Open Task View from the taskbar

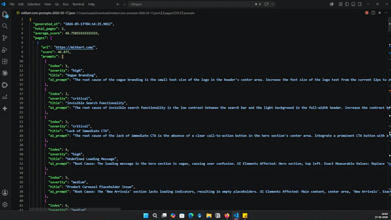point(164,216)
